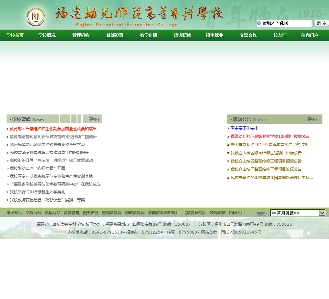This screenshot has height=299, width=329.
Task: Click the 思政教育网 footer link
Action: click(135, 213)
